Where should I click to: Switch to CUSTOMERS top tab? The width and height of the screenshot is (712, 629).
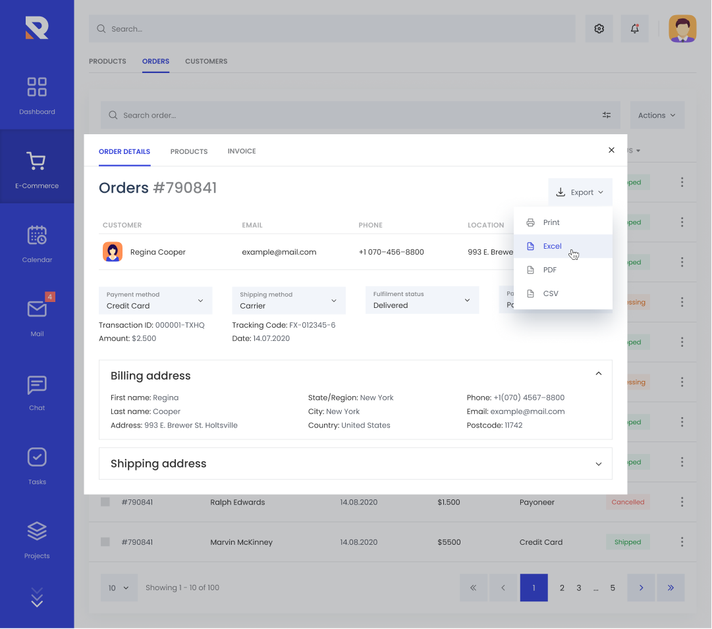click(x=206, y=61)
